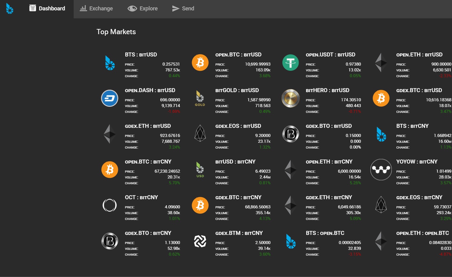452x277 pixels.
Task: Select the GDEX.BTO : bitUSD market title
Action: pos(329,126)
